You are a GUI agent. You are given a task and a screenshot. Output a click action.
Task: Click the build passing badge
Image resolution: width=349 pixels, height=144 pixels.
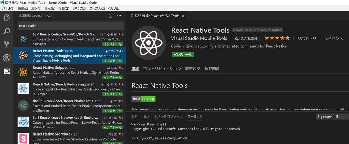[x=143, y=99]
